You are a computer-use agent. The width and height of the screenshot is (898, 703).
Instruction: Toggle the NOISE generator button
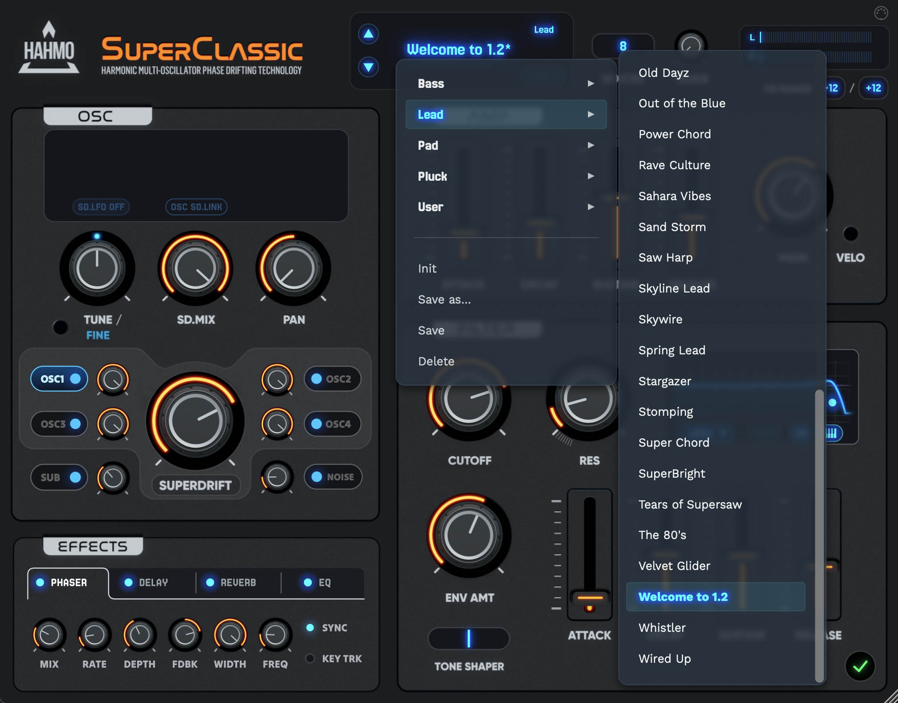pyautogui.click(x=333, y=477)
